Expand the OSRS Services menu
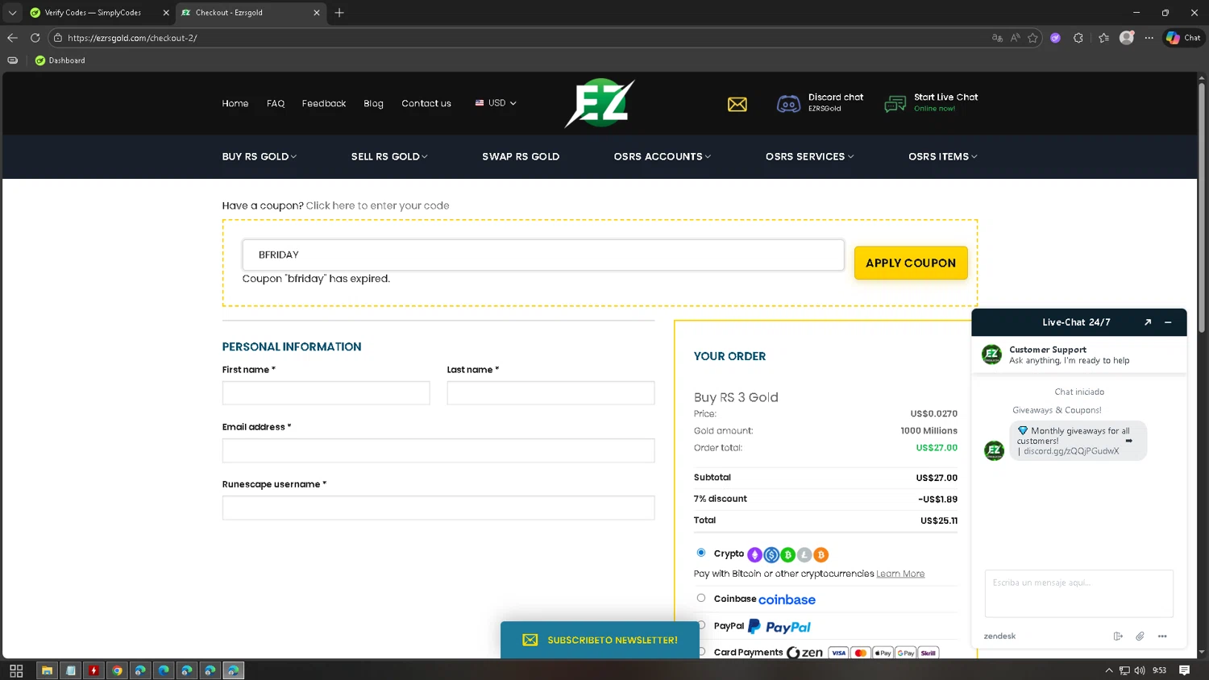The height and width of the screenshot is (680, 1209). [810, 156]
